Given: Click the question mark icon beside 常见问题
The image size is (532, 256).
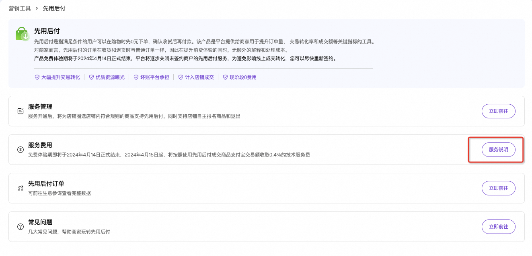Looking at the screenshot, I should [21, 227].
